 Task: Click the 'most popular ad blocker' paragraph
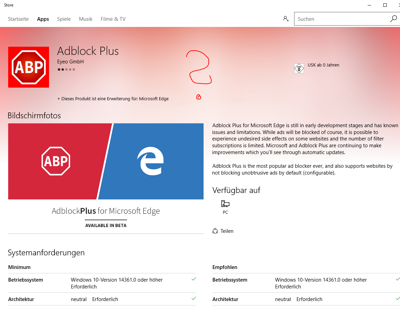pos(302,169)
